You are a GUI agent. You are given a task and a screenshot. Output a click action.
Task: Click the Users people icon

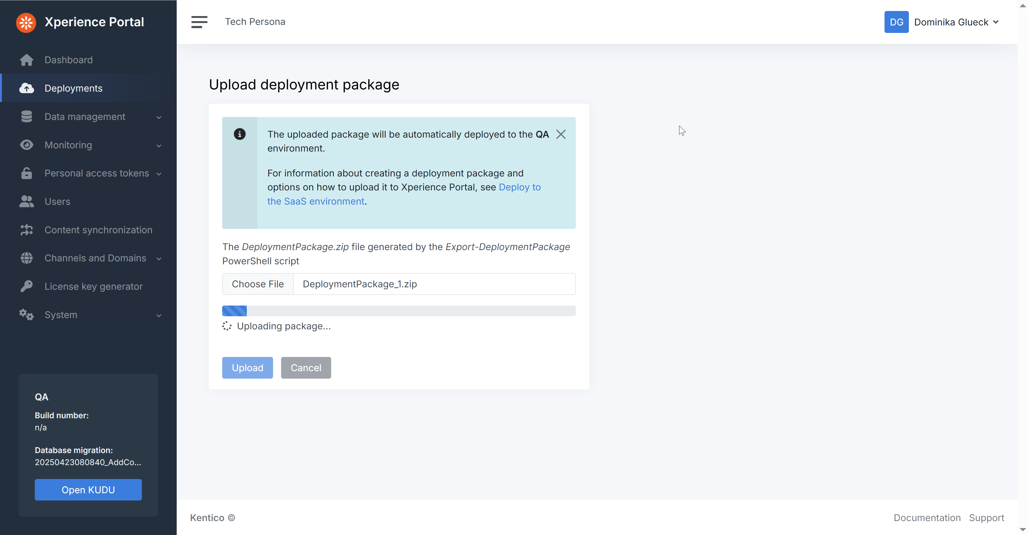click(x=27, y=202)
